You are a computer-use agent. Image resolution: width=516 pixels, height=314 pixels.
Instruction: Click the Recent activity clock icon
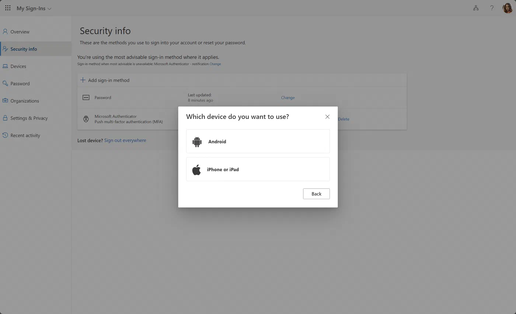pos(5,135)
